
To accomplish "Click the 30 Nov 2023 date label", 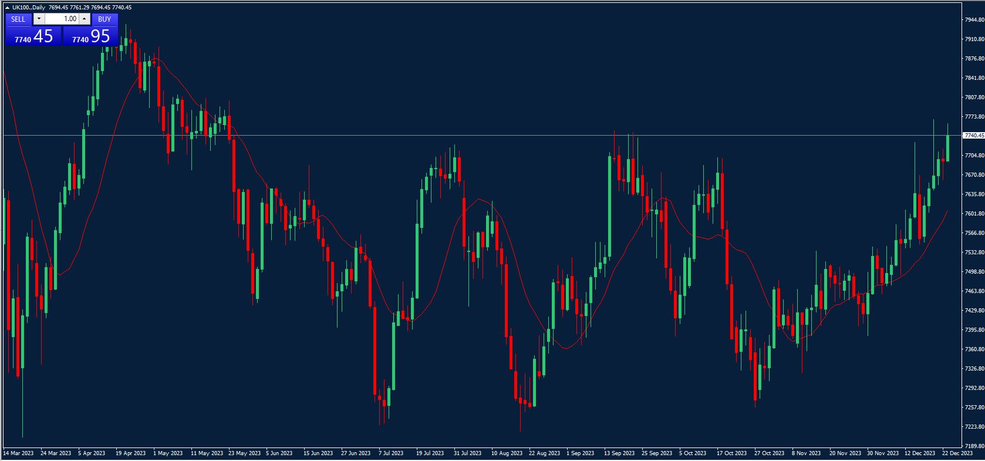I will pos(882,453).
